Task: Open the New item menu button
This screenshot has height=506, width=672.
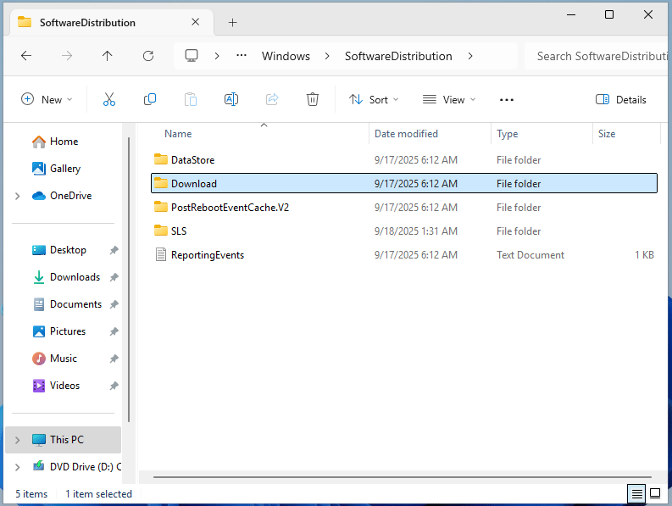Action: coord(47,99)
